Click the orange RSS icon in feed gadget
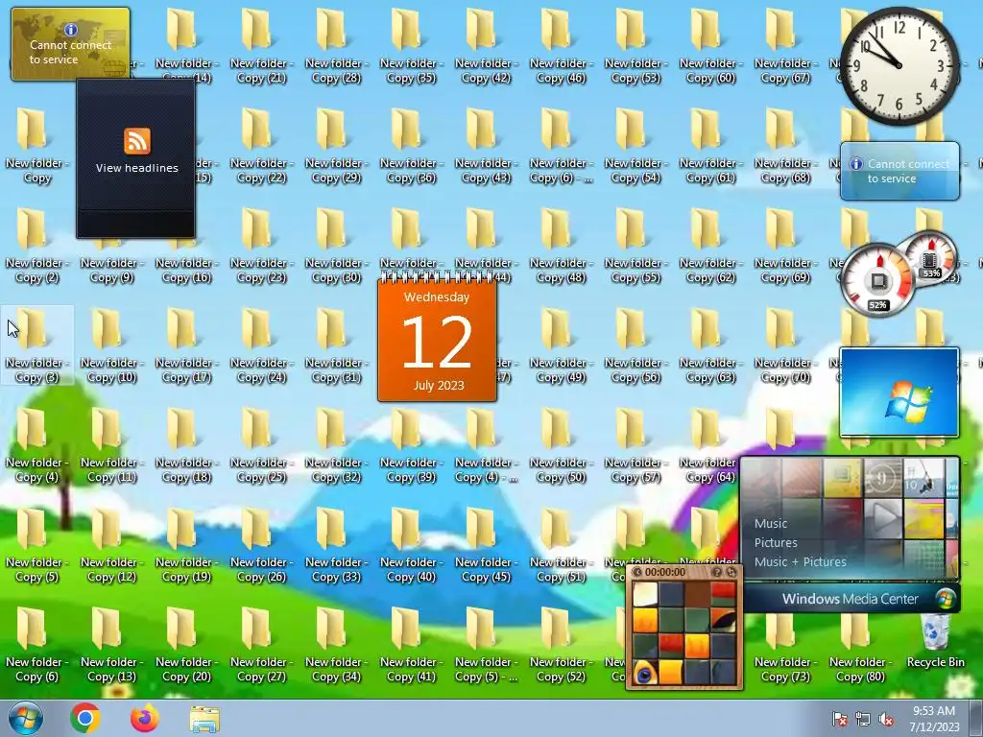983x737 pixels. (x=136, y=141)
